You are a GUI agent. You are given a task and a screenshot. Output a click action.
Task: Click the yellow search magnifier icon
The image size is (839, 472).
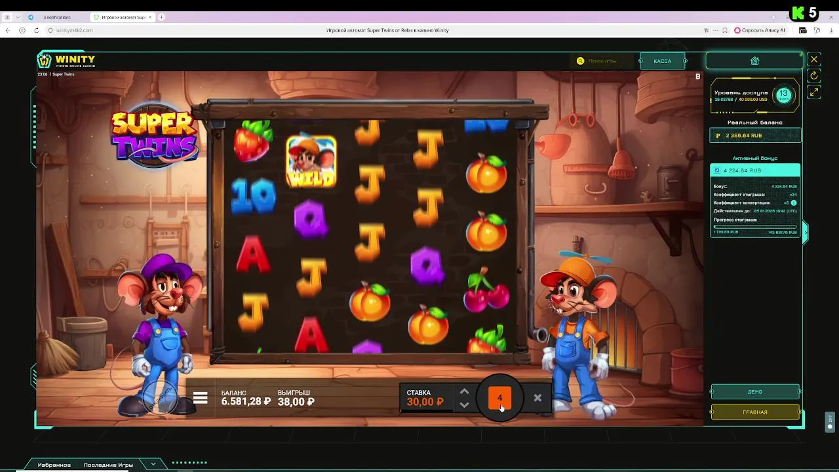(x=580, y=61)
